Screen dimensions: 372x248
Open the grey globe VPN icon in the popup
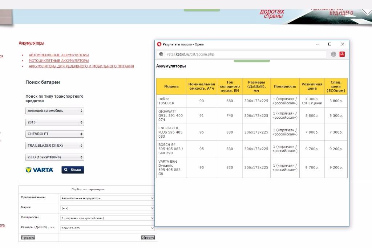[x=333, y=54]
